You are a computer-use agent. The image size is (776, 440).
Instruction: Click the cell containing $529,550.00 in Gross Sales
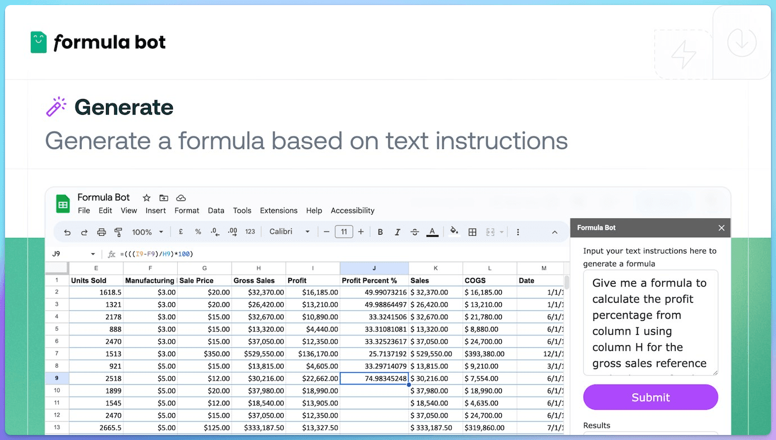[x=258, y=354]
